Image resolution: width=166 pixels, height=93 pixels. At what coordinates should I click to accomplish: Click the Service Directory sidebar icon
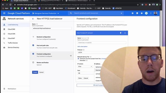[x=4, y=48]
